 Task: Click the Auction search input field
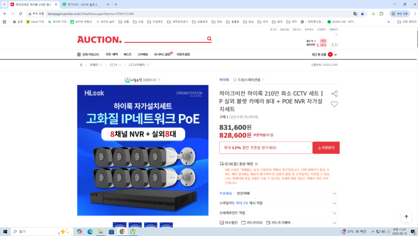point(165,39)
